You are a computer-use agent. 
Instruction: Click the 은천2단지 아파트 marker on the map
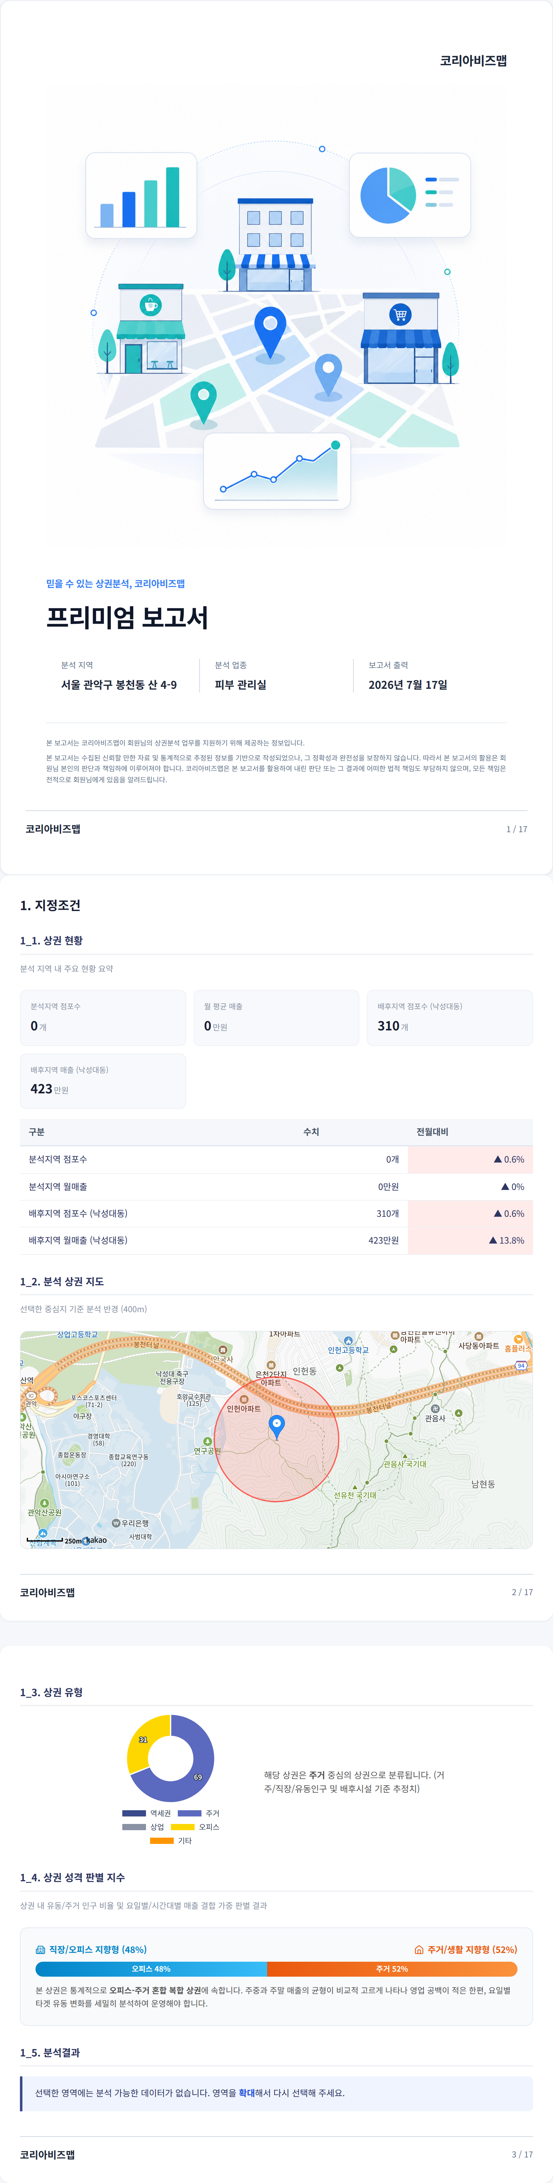coord(271,1365)
